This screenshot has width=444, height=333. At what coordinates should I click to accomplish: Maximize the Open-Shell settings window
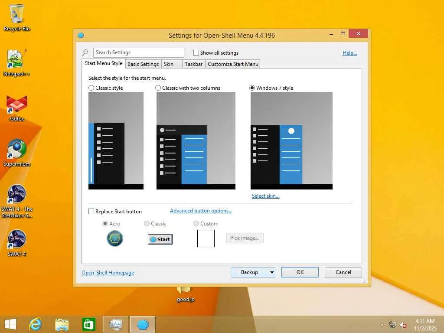(343, 34)
